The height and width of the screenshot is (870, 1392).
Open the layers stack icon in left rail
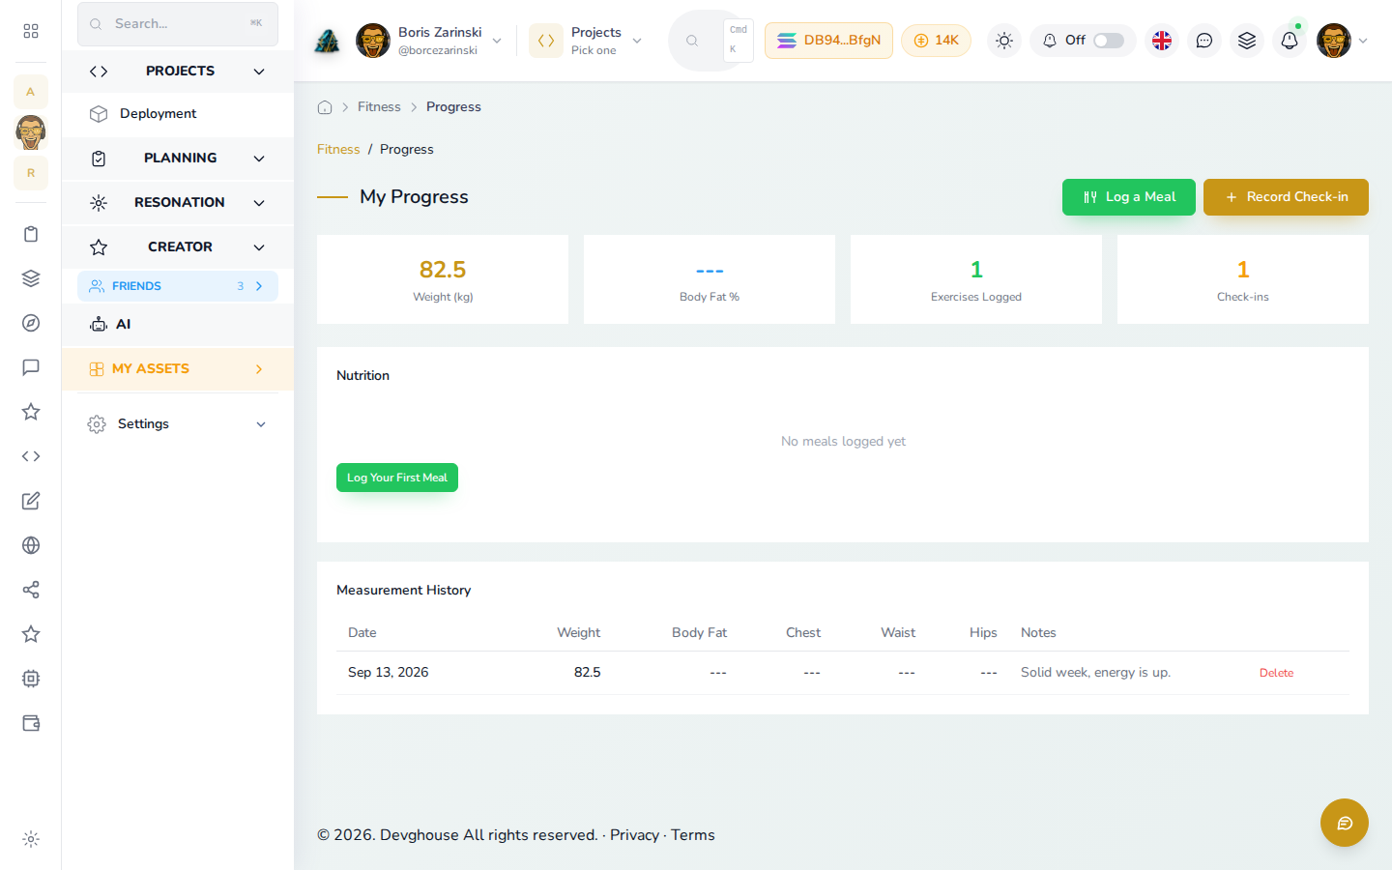[31, 278]
